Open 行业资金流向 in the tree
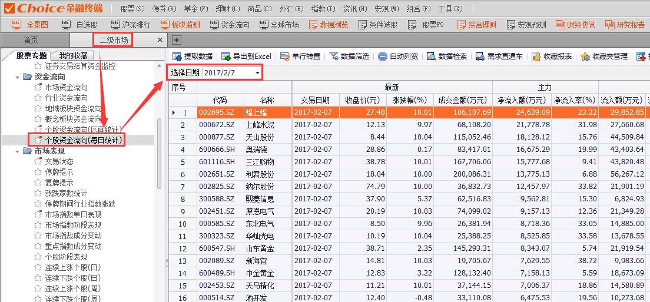The image size is (650, 302). pyautogui.click(x=66, y=98)
